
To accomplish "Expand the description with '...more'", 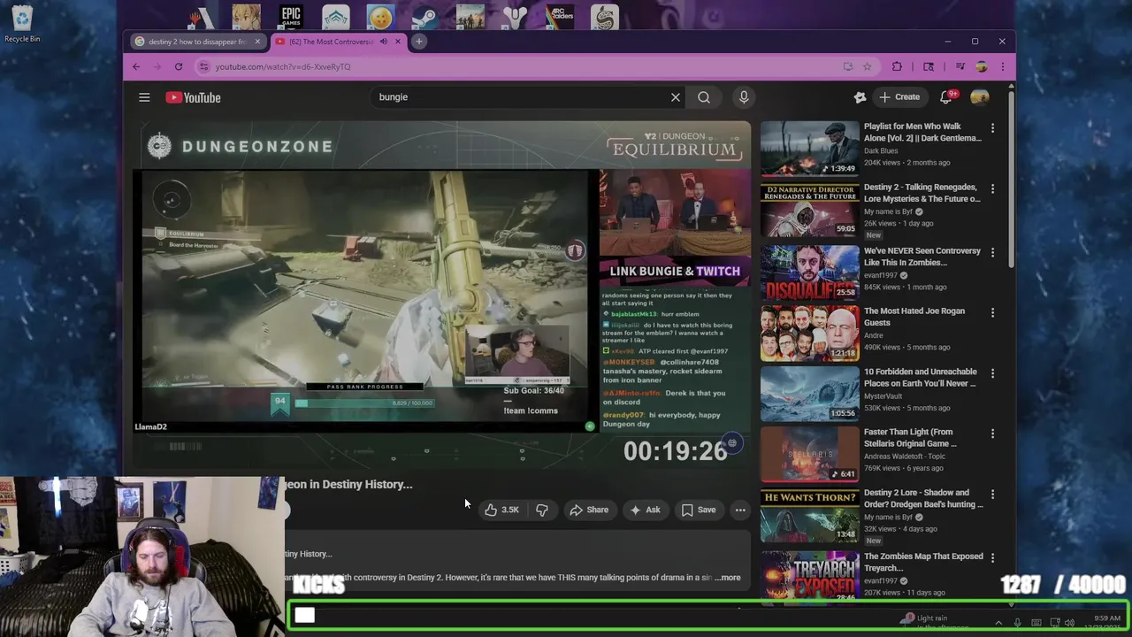I will (x=728, y=578).
